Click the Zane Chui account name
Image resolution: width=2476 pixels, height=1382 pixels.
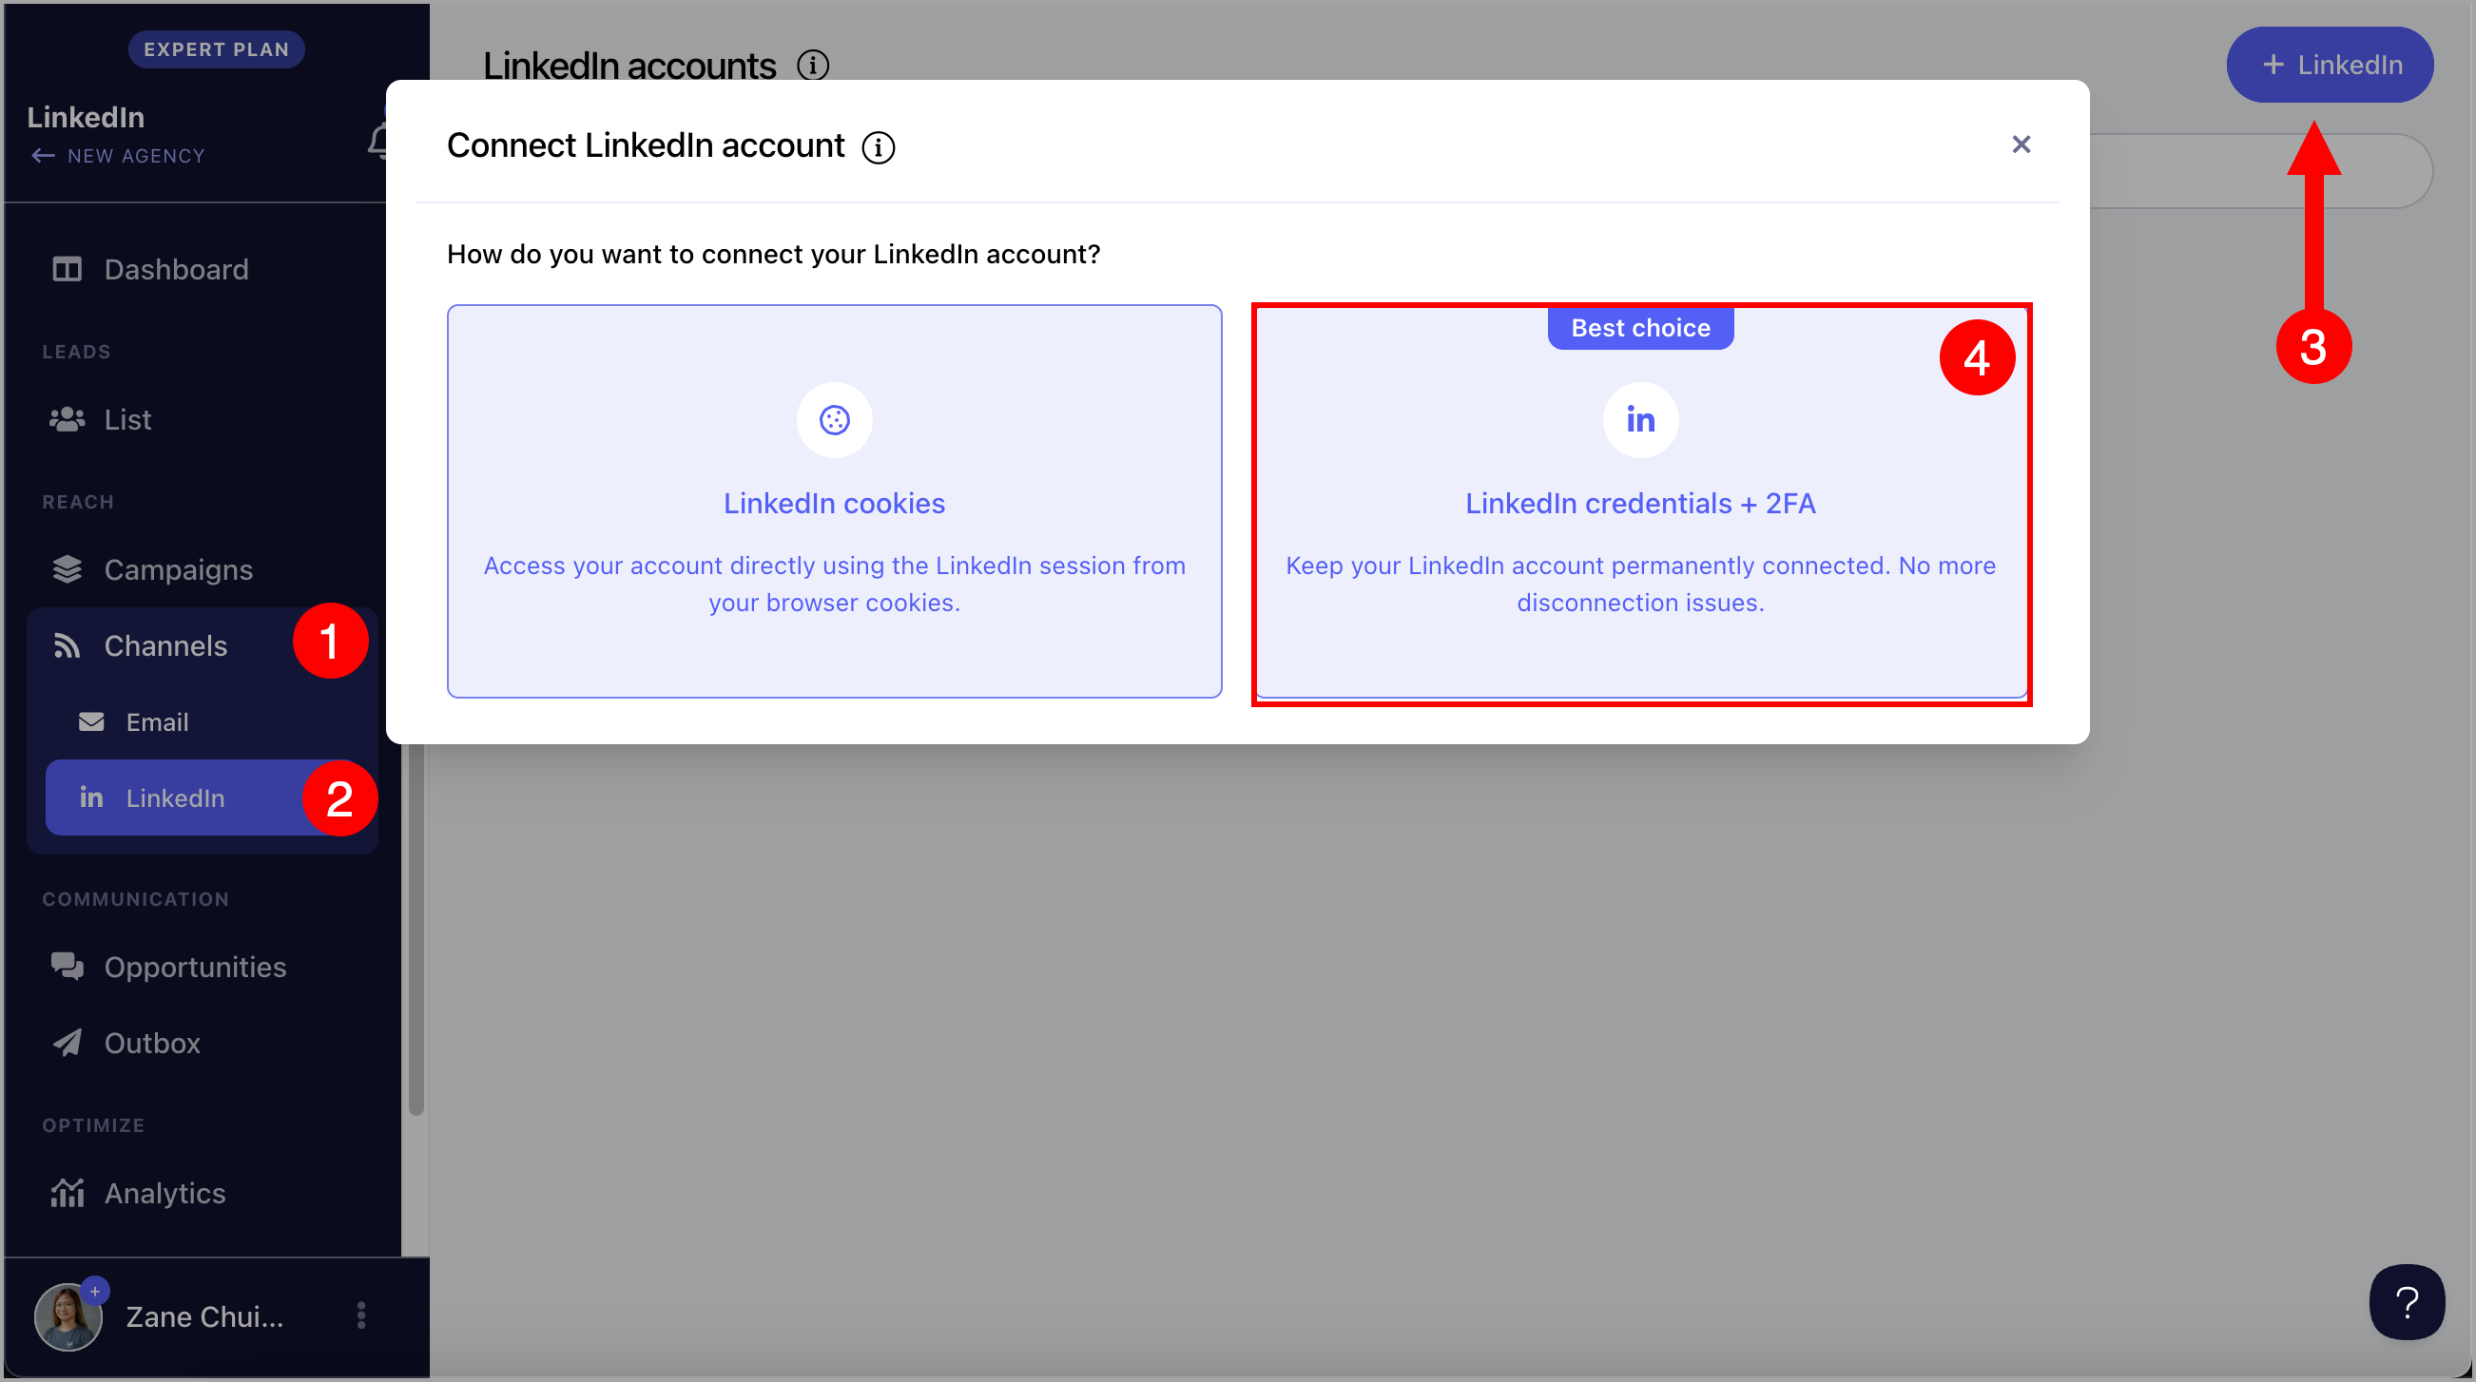pos(204,1316)
